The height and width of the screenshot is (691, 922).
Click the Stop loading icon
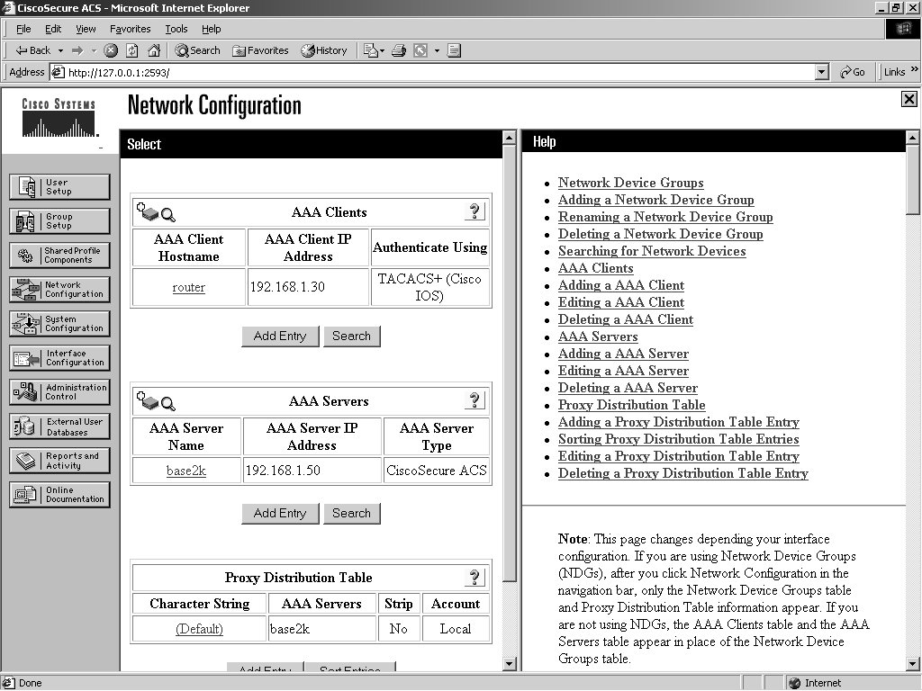point(111,50)
